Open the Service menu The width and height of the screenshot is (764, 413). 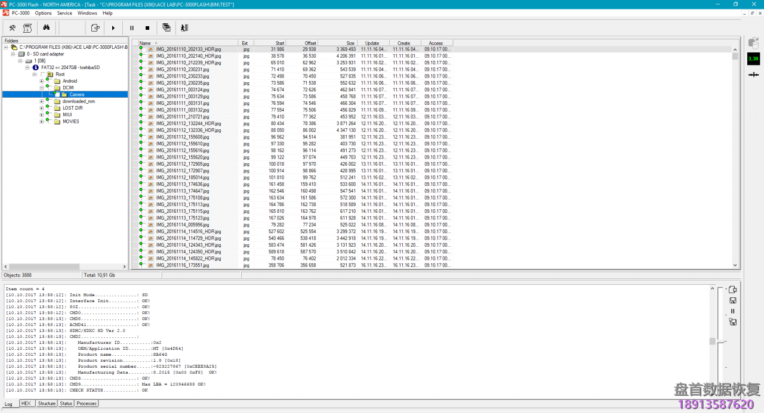(x=64, y=13)
